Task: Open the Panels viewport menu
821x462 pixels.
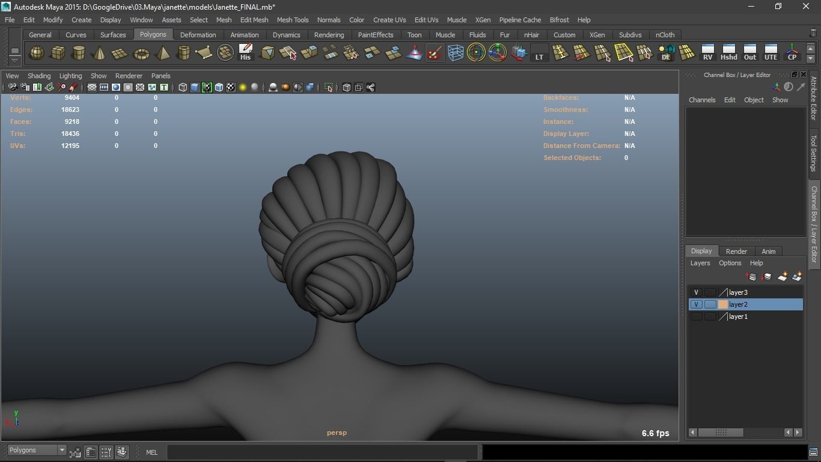Action: pyautogui.click(x=160, y=76)
